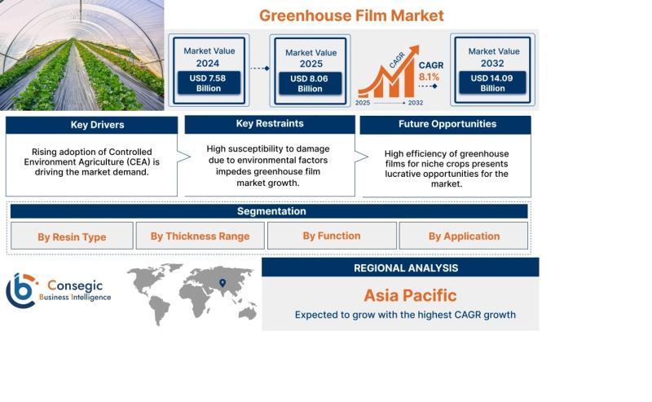This screenshot has height=402, width=652.
Task: Click the orange CAGR growth chart icon
Action: click(389, 72)
